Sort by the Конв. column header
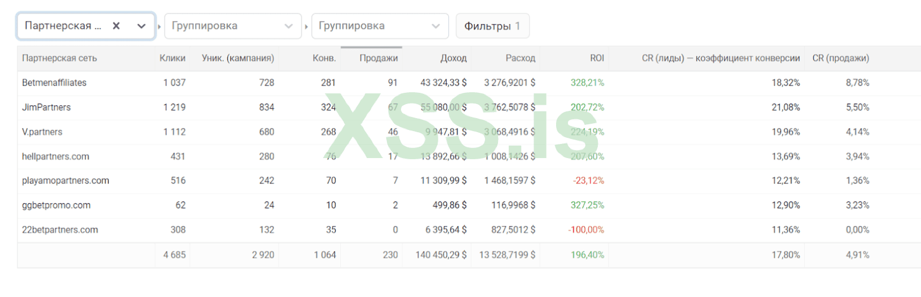The height and width of the screenshot is (297, 921). [x=324, y=58]
